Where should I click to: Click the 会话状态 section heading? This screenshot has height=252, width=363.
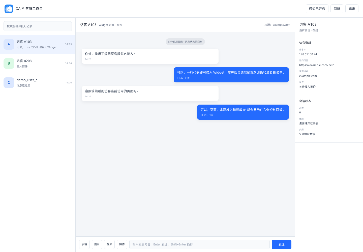pos(305,101)
